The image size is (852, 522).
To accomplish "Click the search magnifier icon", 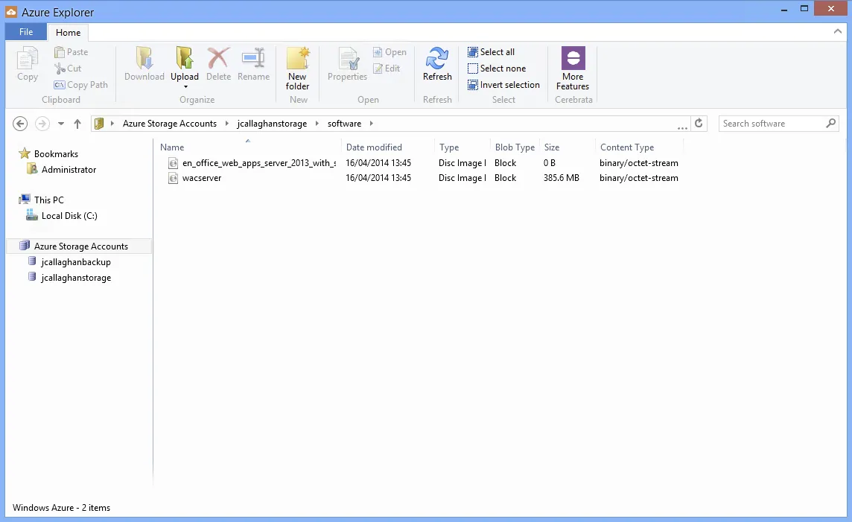I will [831, 124].
